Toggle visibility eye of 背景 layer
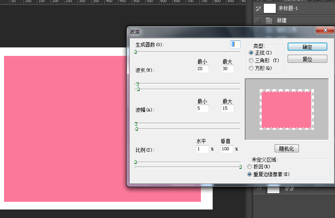Image resolution: width=335 pixels, height=218 pixels. pos(259,189)
